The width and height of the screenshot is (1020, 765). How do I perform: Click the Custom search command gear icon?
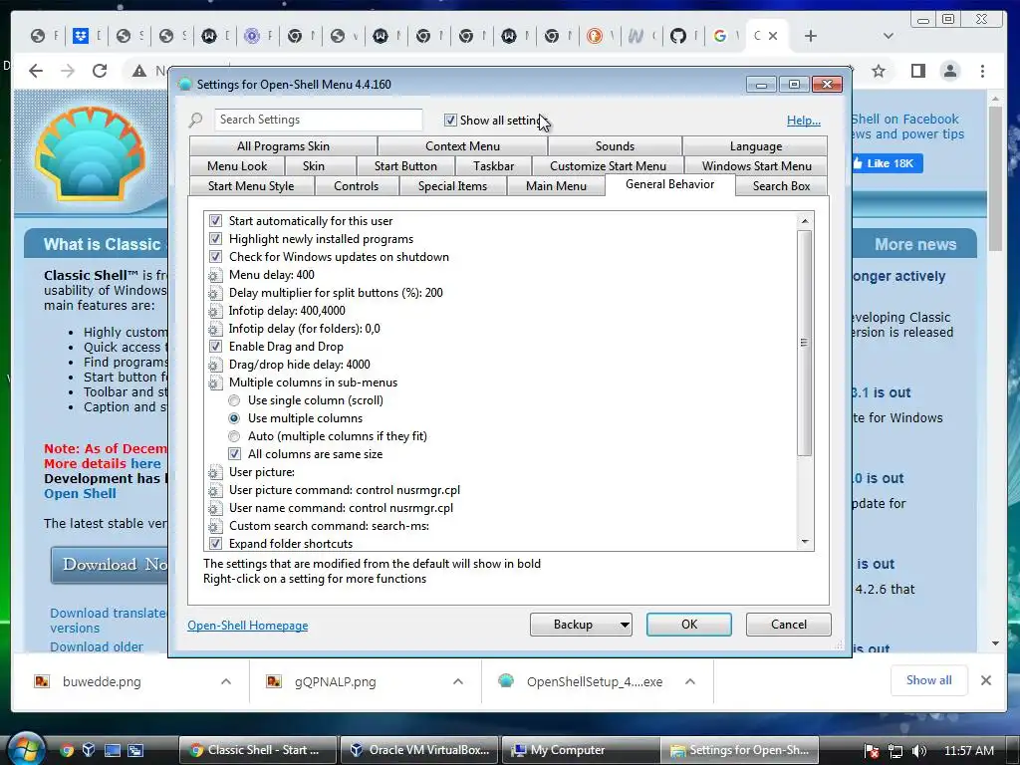pyautogui.click(x=215, y=526)
